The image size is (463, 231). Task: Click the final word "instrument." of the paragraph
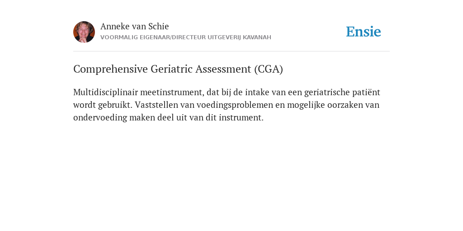(241, 118)
